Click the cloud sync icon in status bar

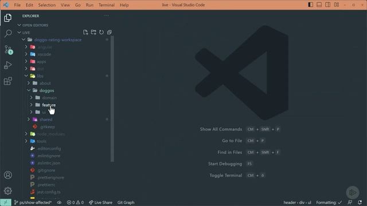pos(59,203)
